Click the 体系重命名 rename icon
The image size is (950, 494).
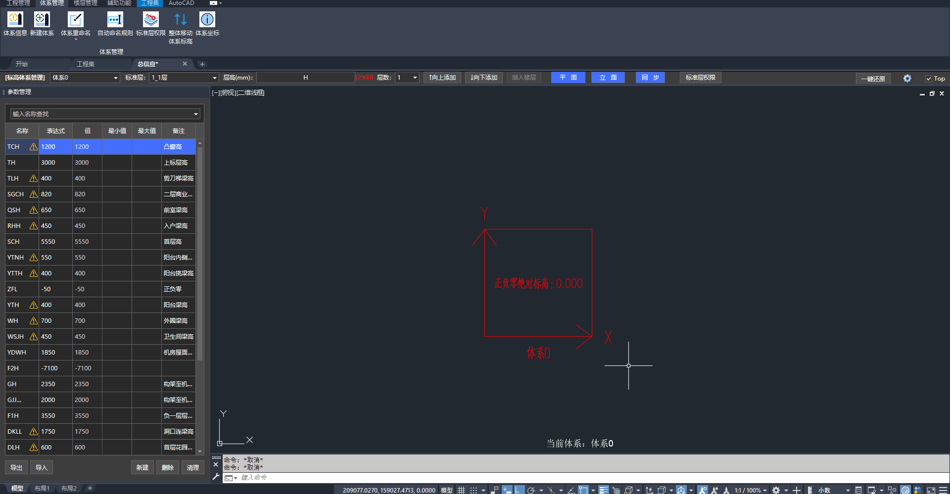click(x=75, y=20)
